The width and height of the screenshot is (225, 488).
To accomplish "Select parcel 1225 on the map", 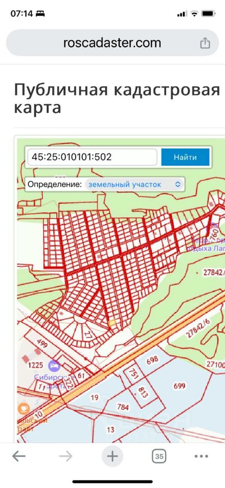I will (x=36, y=365).
